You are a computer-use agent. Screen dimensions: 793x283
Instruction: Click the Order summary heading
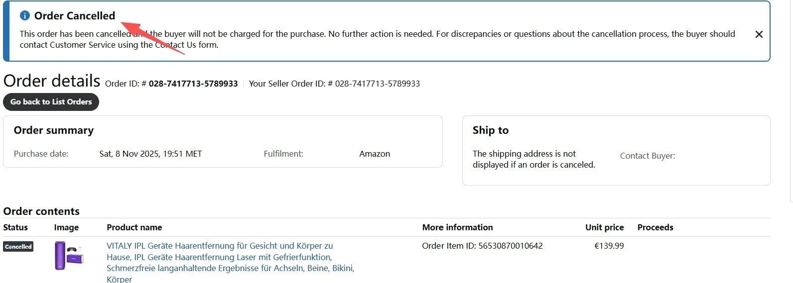(x=54, y=130)
